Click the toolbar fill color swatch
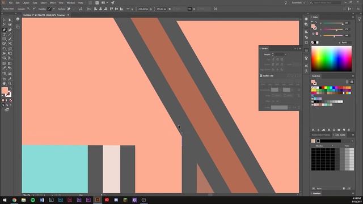363x204 pixels. [5, 91]
